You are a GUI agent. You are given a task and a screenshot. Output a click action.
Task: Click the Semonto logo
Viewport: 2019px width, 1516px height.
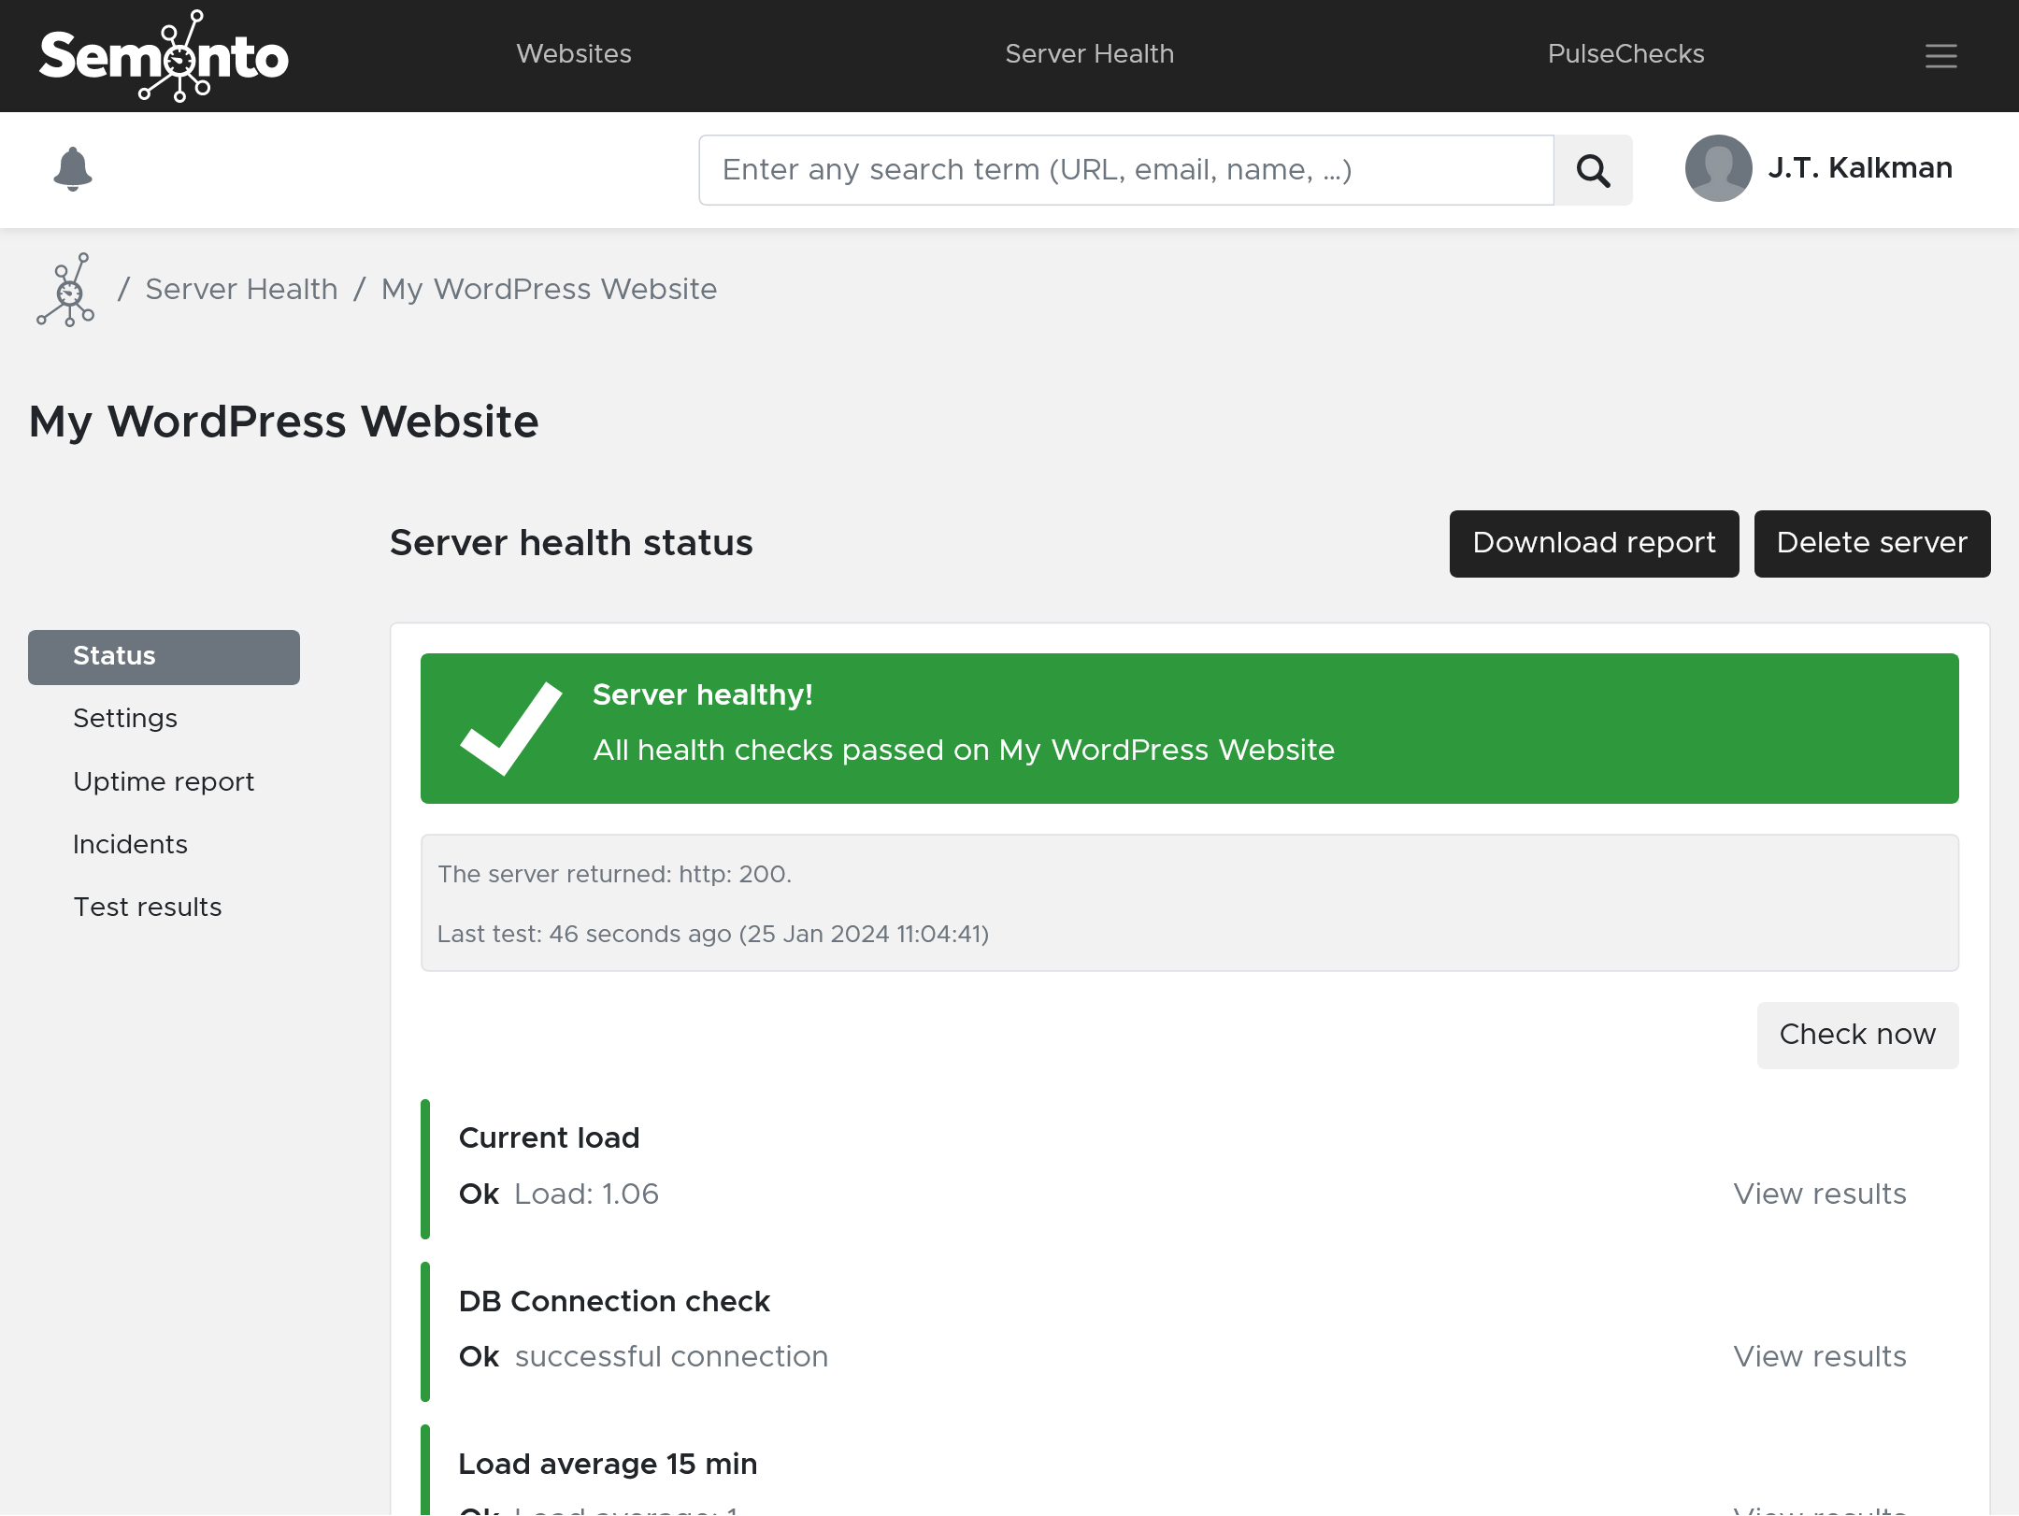click(x=164, y=56)
